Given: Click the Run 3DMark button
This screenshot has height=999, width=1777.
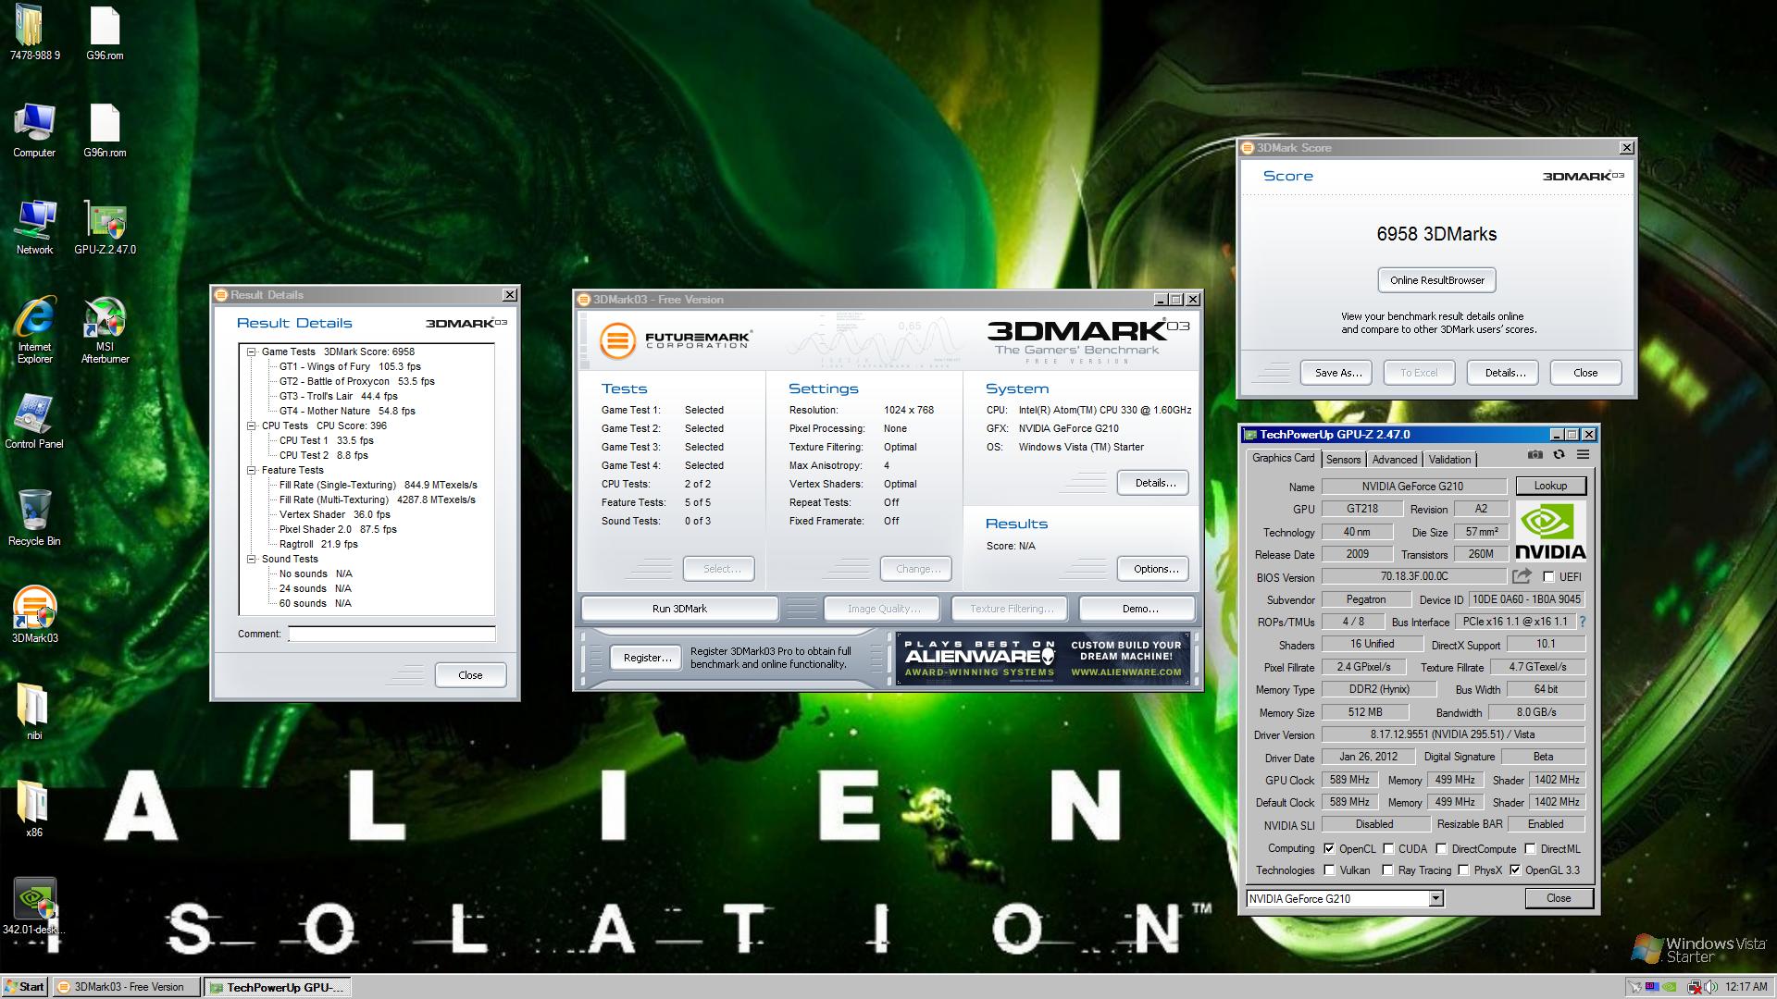Looking at the screenshot, I should (x=679, y=609).
